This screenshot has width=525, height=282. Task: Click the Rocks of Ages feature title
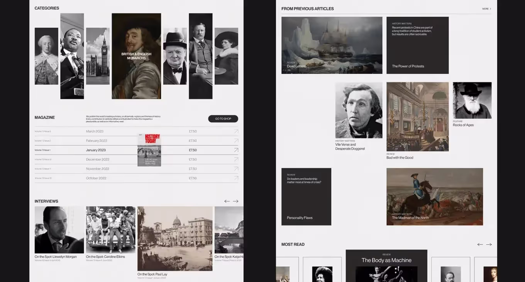[x=463, y=125]
